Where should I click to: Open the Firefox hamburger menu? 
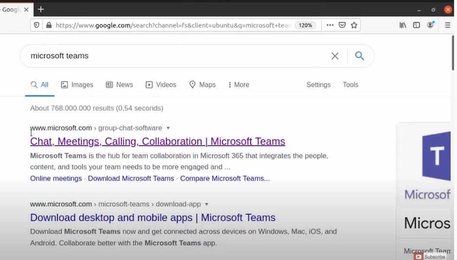click(448, 25)
